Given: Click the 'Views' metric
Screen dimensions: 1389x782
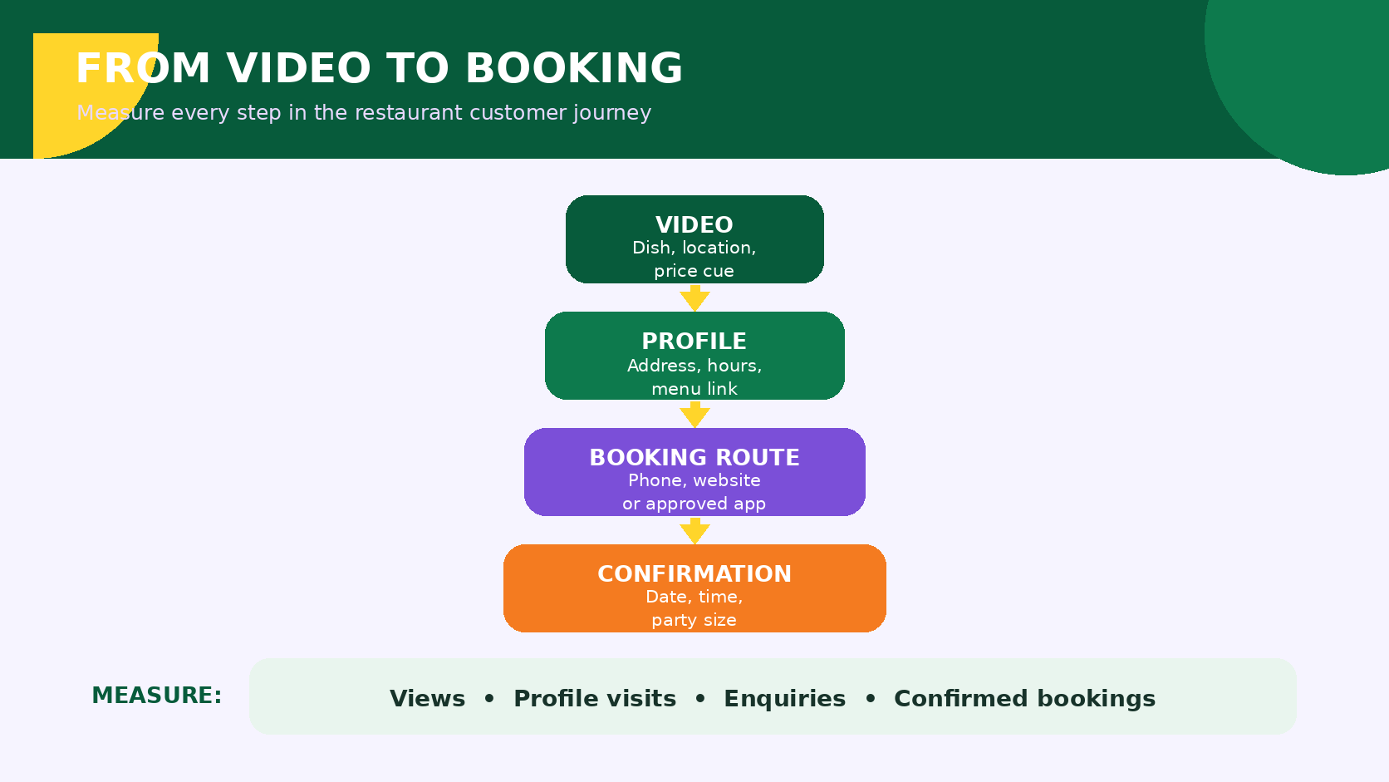Looking at the screenshot, I should click(x=428, y=698).
